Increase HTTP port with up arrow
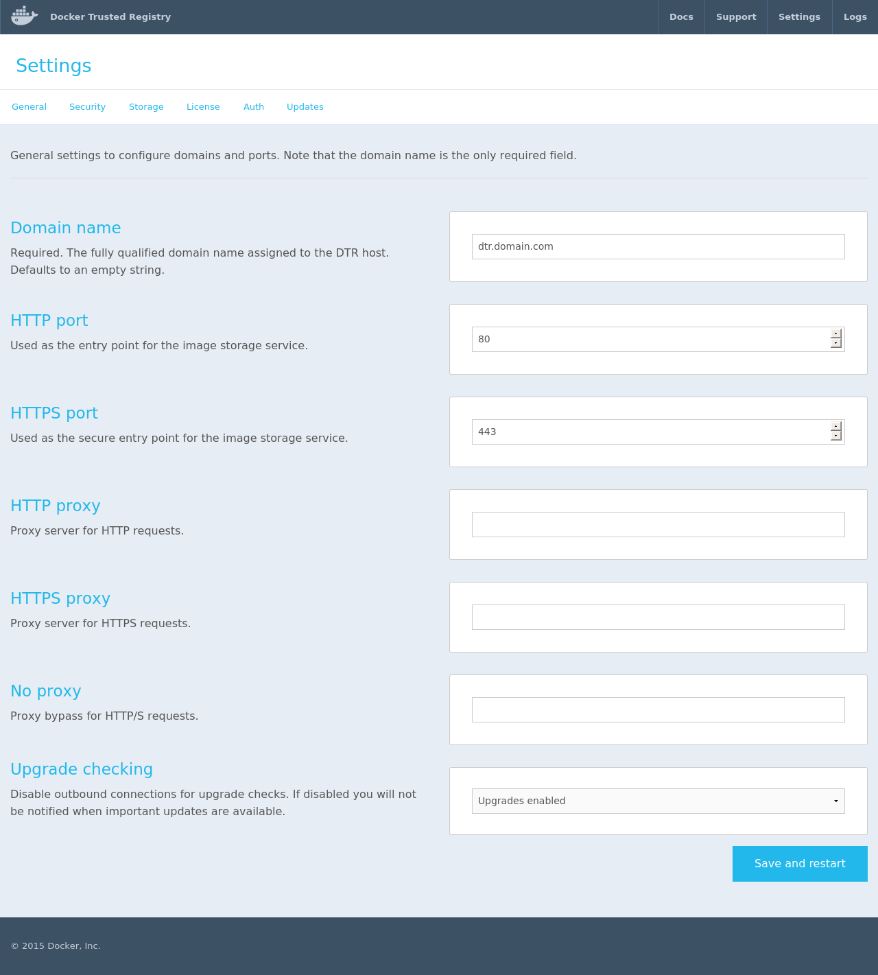The height and width of the screenshot is (975, 878). pos(836,333)
